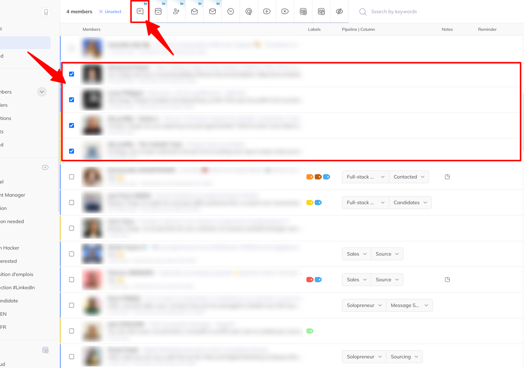Viewport: 524px width, 368px height.
Task: Check the Sales row with red label
Action: pos(72,280)
